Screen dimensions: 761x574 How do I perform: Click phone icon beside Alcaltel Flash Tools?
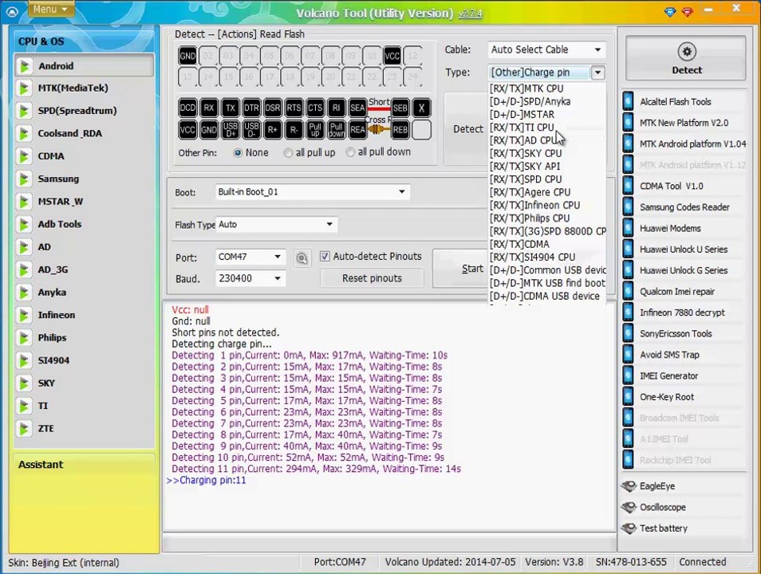[628, 101]
